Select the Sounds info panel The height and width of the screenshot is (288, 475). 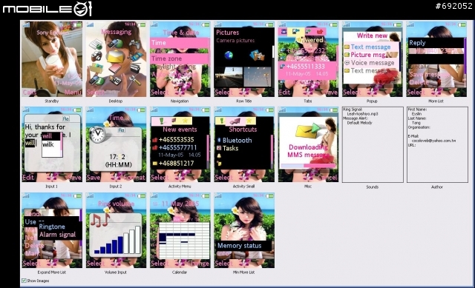(373, 144)
